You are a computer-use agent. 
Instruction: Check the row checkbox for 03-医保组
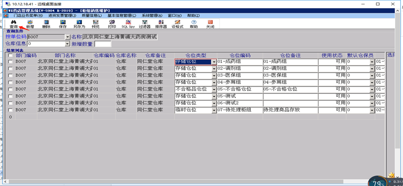coord(10,75)
